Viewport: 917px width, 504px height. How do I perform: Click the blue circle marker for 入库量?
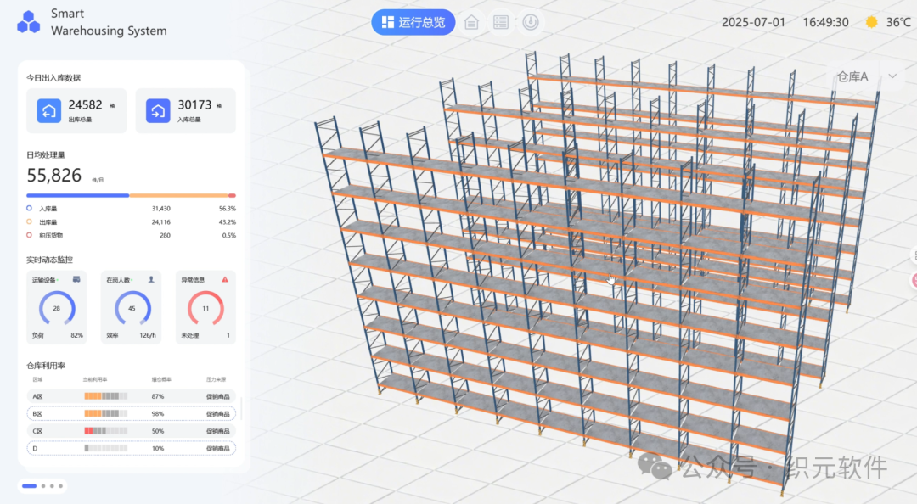(x=29, y=208)
